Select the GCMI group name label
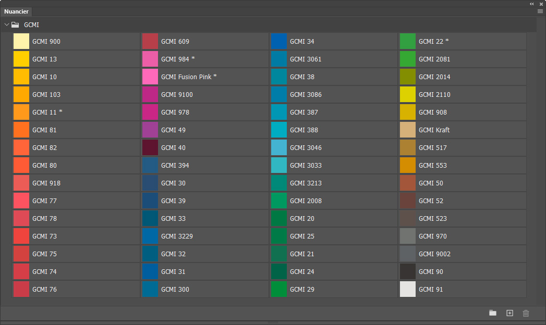 tap(31, 24)
